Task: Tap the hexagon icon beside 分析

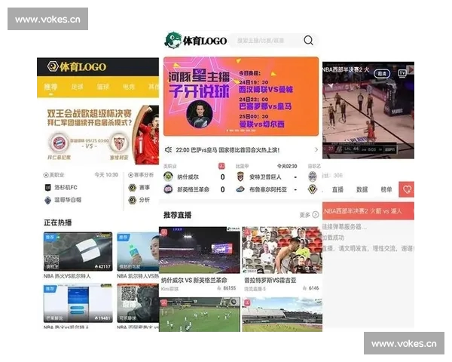Action: (x=132, y=200)
